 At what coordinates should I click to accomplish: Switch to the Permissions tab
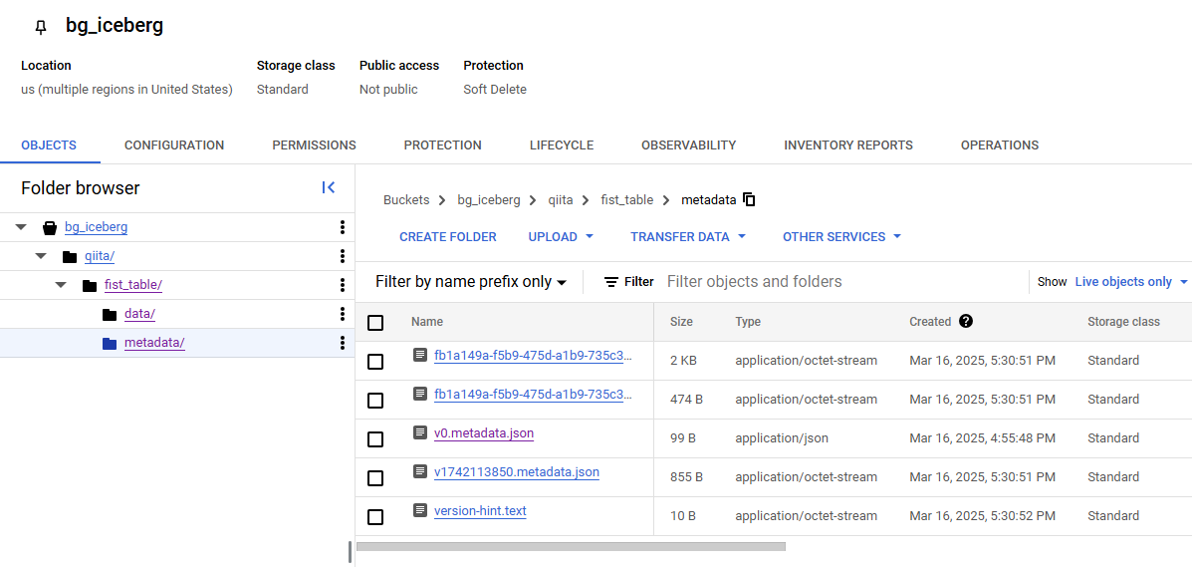click(314, 145)
